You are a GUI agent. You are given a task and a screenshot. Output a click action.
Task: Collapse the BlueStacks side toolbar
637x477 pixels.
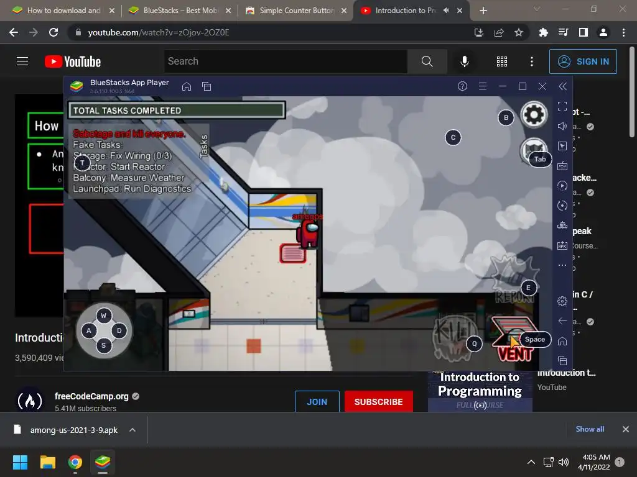click(x=562, y=86)
